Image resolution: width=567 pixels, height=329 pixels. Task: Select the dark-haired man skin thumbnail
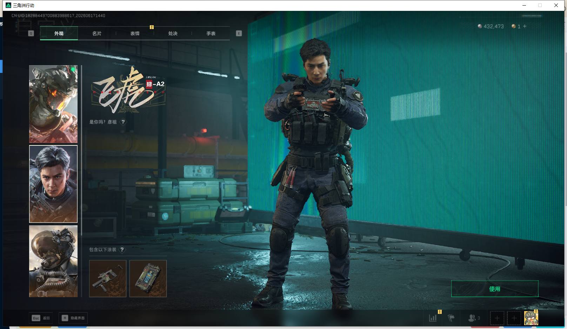coord(53,184)
